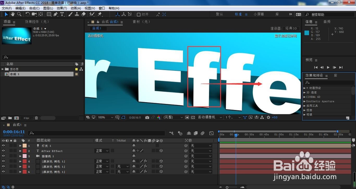Click the 搜索帮助 search field
The width and height of the screenshot is (356, 189).
coord(329,14)
